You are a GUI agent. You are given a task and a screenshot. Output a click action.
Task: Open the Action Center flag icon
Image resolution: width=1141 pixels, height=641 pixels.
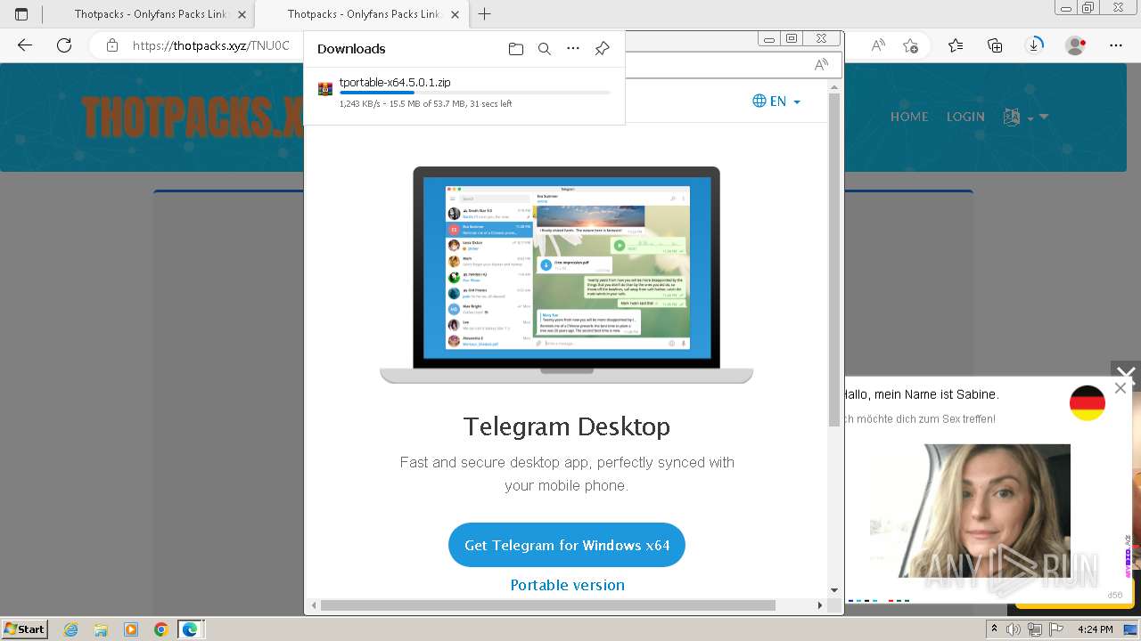click(1055, 629)
